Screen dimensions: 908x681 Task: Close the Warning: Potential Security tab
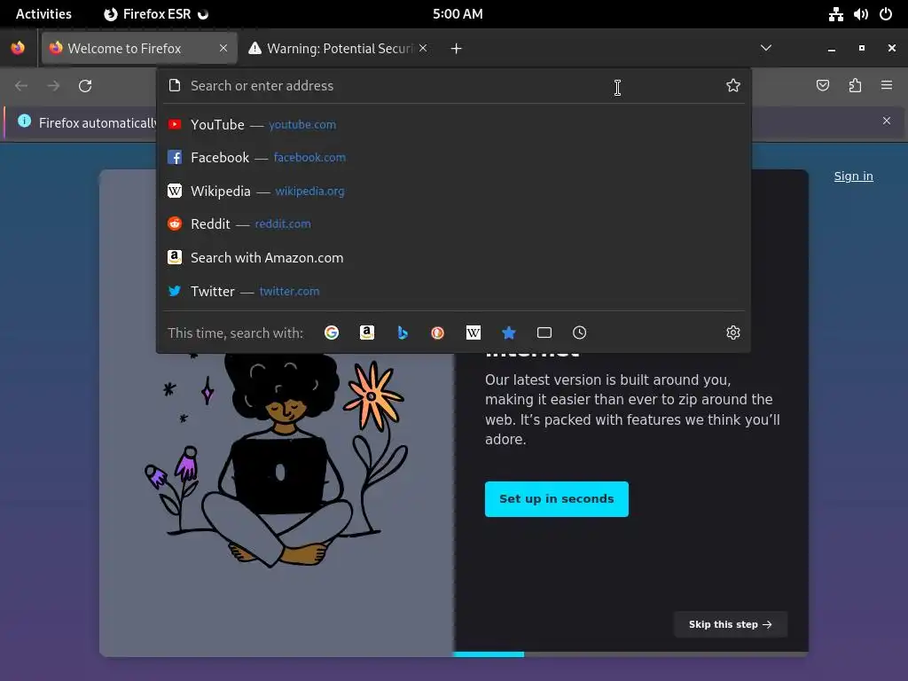tap(423, 48)
